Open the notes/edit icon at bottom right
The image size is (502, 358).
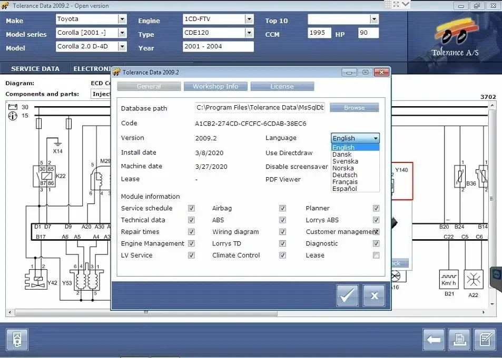485,340
